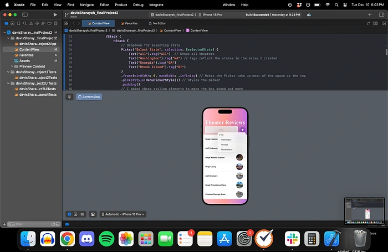Click the code editor vertical scrollbar
This screenshot has width=388, height=252.
386,51
